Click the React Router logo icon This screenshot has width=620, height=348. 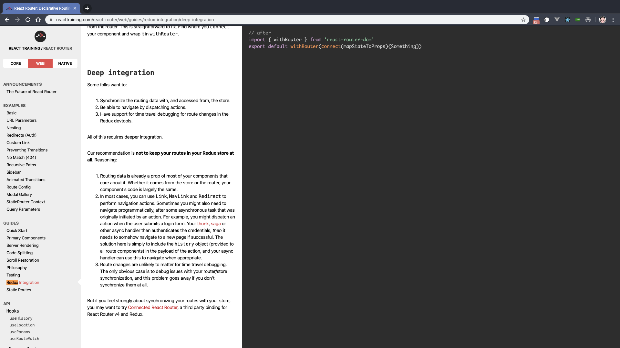point(40,36)
